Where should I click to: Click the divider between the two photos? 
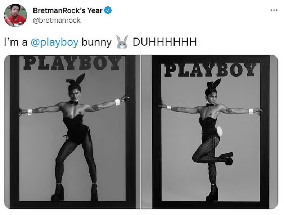point(141,132)
